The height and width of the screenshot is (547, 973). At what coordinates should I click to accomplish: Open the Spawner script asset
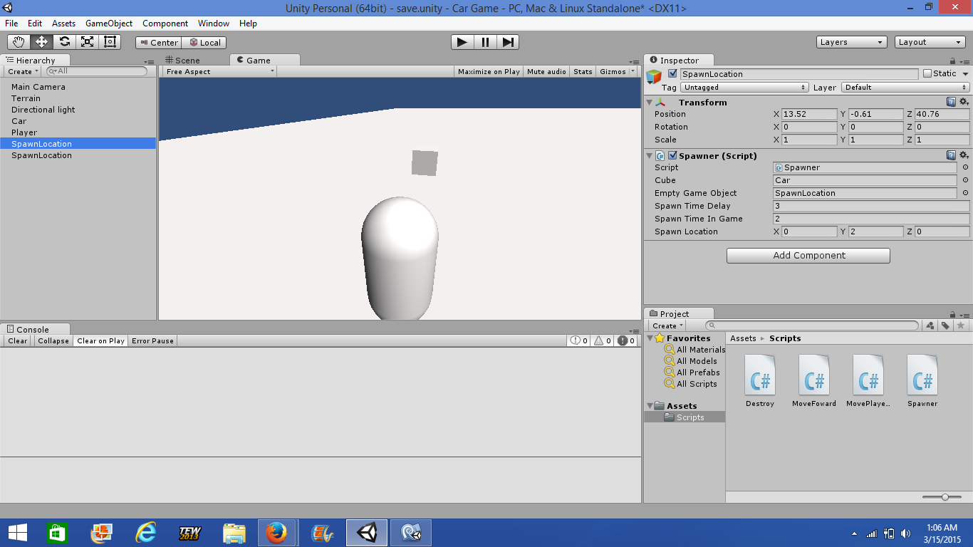922,381
